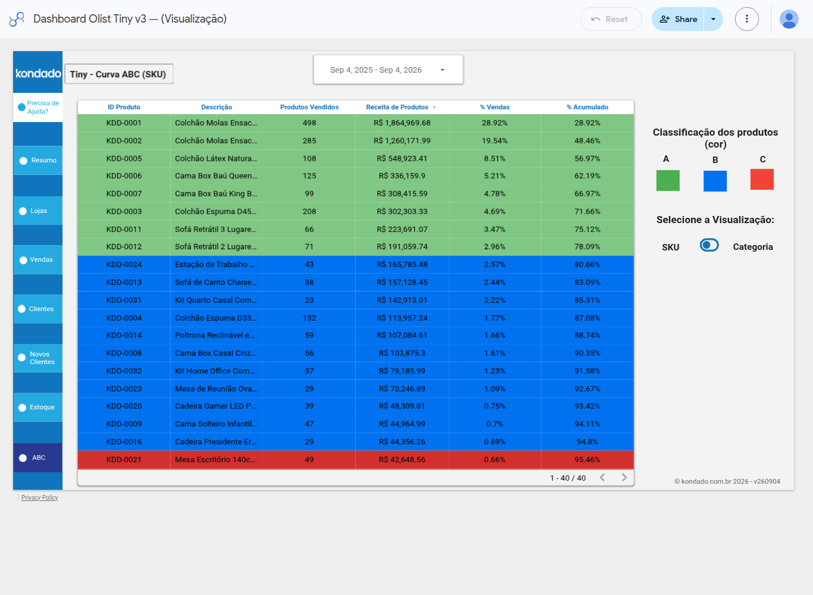Click the Estação de Trabalho description cell

coord(217,265)
